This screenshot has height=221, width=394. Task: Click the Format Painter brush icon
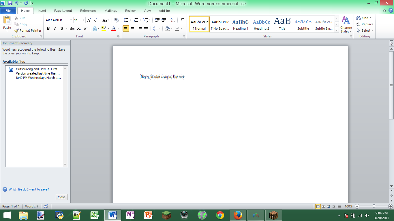(x=16, y=31)
